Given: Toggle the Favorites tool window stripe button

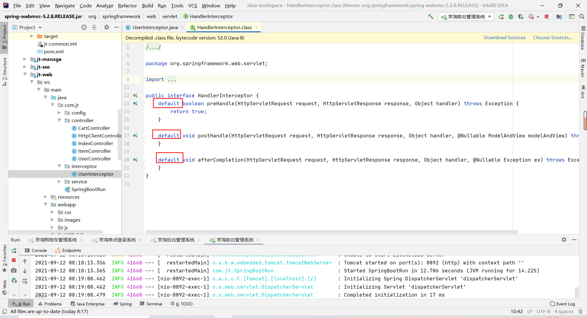Looking at the screenshot, I should pos(4,259).
